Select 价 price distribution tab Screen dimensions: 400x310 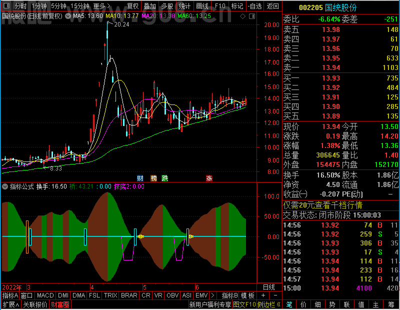coord(303,304)
